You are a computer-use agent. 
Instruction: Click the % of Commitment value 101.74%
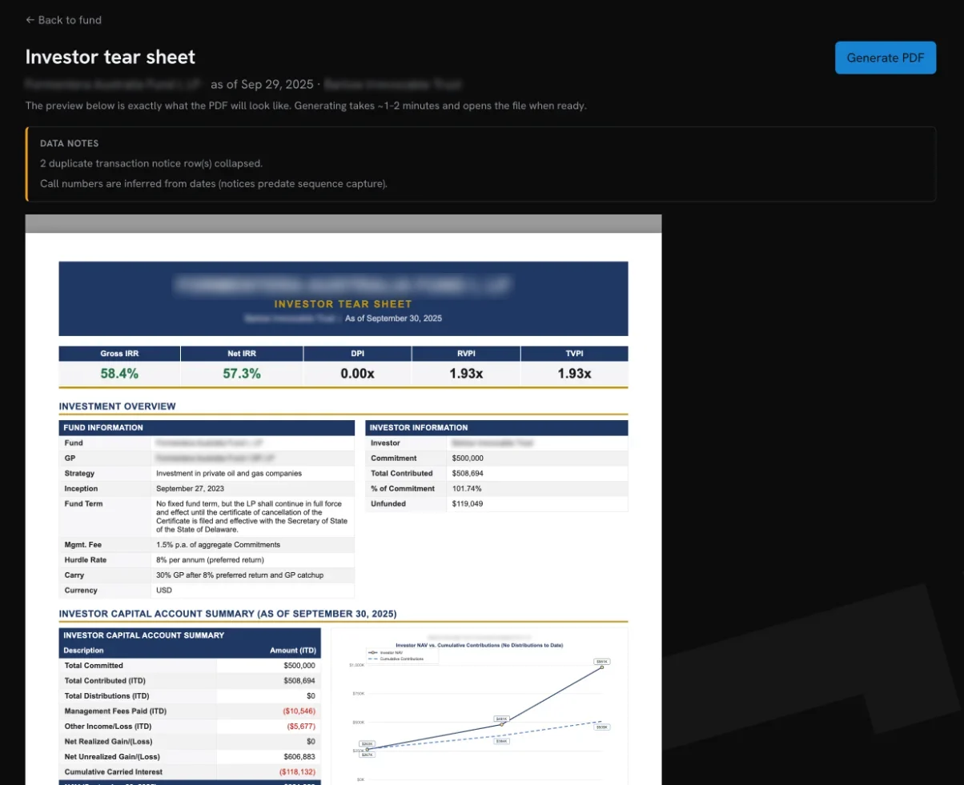(466, 489)
